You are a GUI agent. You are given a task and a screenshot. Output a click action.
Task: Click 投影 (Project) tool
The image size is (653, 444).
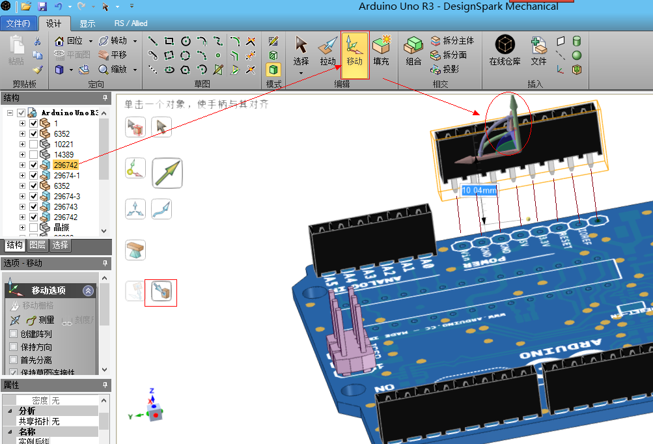(x=445, y=69)
